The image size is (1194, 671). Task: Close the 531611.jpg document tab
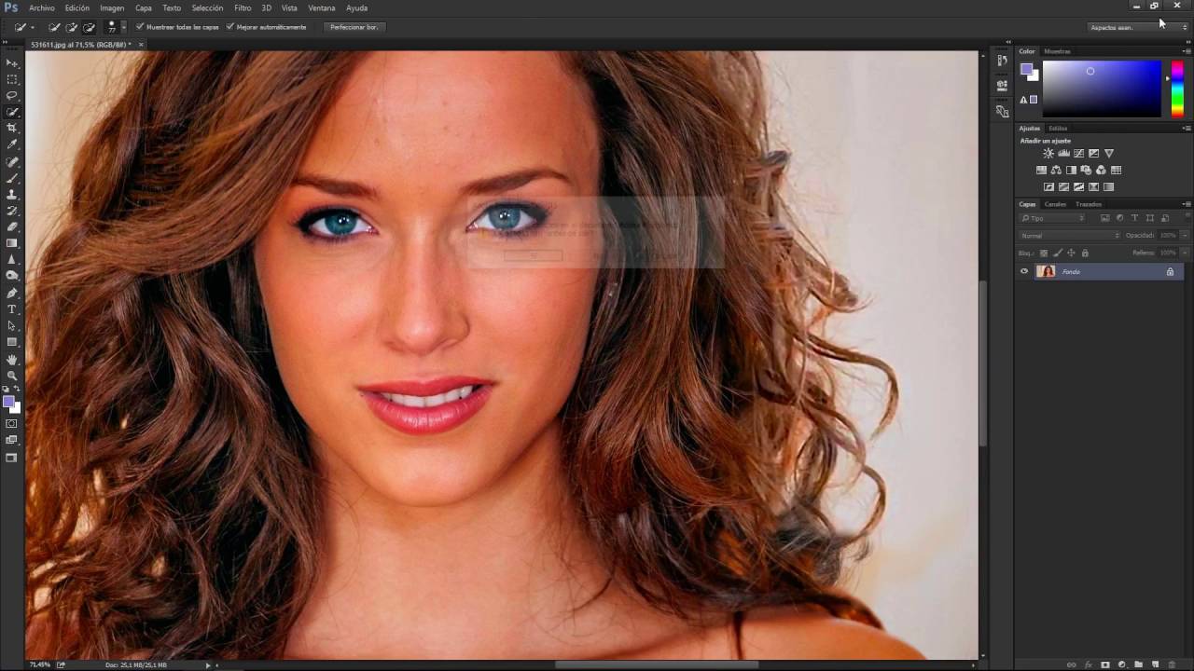[141, 44]
